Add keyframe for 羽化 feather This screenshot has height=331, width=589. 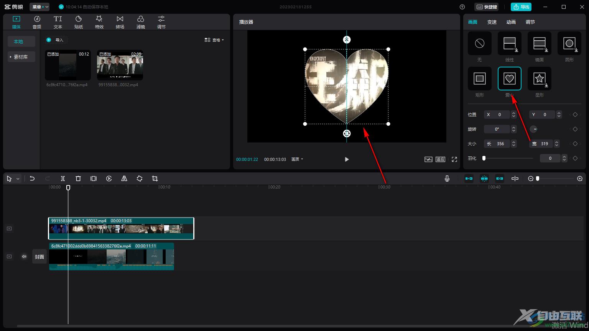[x=575, y=158]
